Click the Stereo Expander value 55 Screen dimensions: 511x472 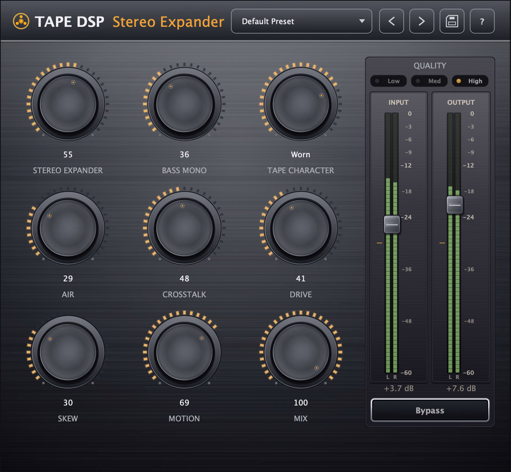click(68, 154)
